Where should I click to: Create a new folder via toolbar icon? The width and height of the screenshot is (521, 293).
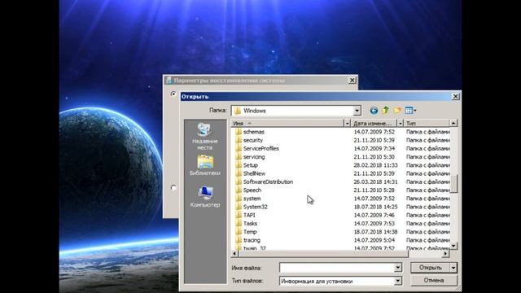397,111
